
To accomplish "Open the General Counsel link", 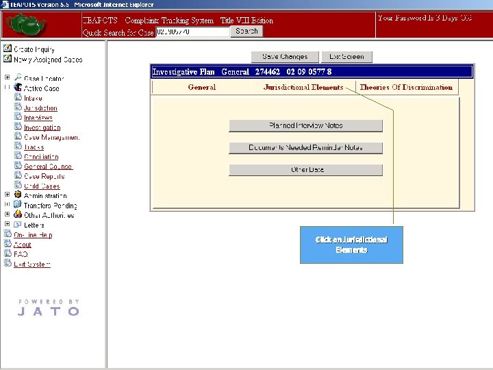I will point(48,166).
